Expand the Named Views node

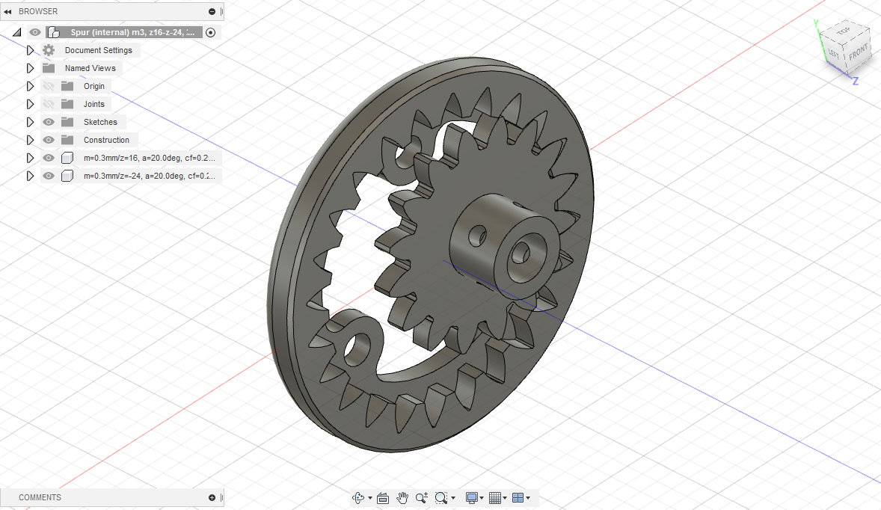pyautogui.click(x=31, y=68)
